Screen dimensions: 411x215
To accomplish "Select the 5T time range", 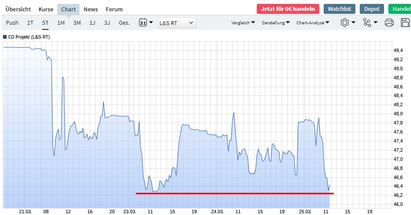I will coord(45,23).
